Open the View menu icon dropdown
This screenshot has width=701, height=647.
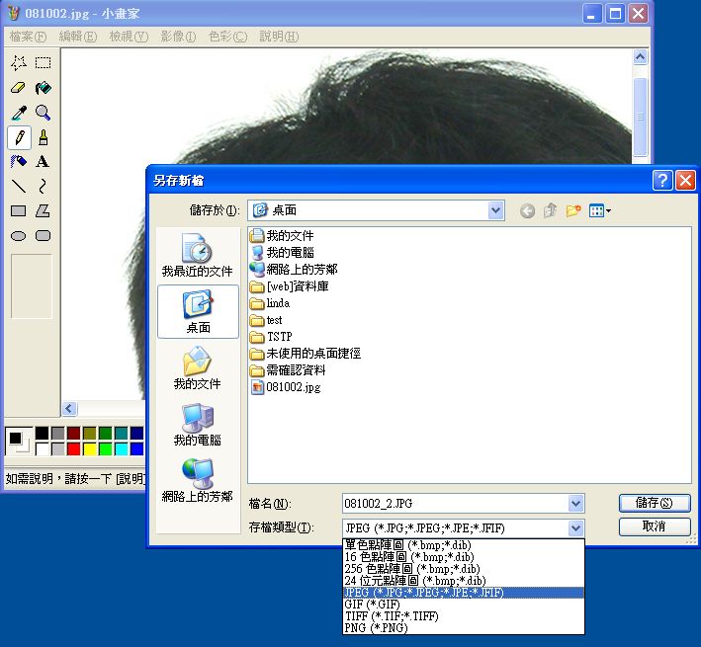pyautogui.click(x=600, y=210)
